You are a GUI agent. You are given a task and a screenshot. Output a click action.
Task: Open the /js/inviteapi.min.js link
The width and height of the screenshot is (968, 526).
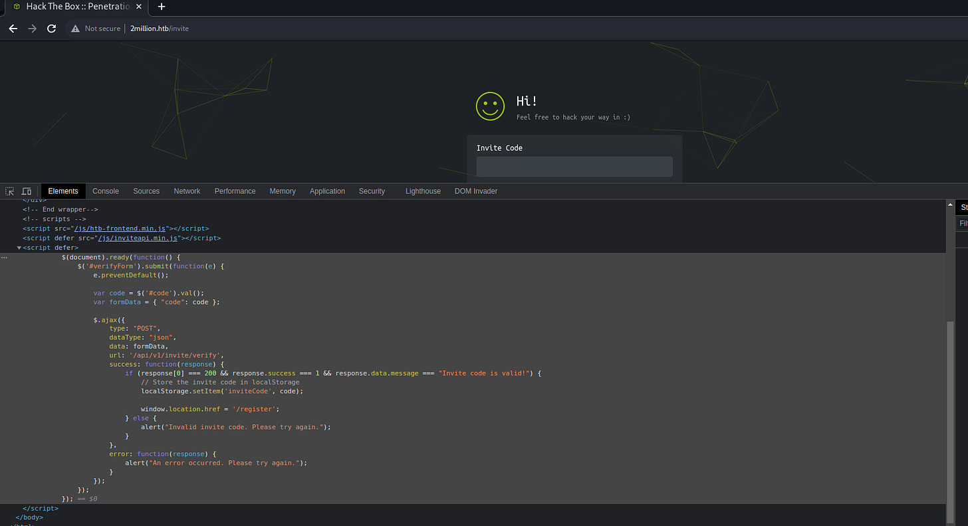138,238
